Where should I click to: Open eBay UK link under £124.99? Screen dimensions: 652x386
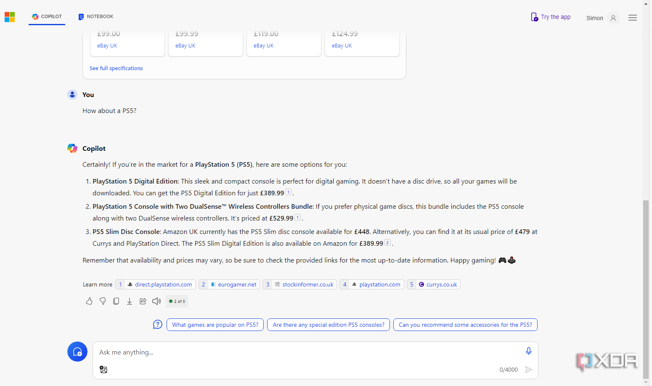342,46
